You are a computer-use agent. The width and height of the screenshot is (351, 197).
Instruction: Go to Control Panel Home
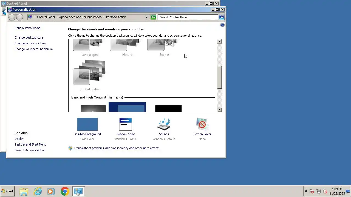point(27,28)
